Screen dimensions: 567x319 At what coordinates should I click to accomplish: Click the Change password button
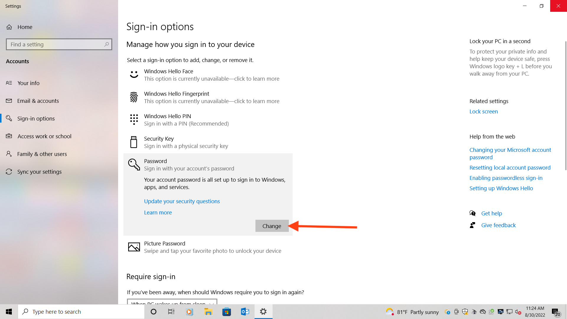click(272, 226)
